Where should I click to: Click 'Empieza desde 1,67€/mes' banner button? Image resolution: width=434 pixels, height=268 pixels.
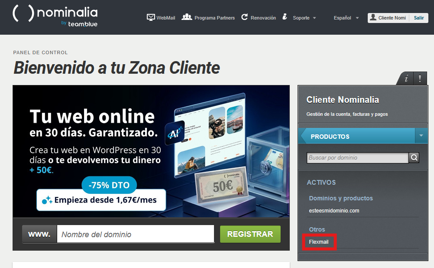pyautogui.click(x=101, y=200)
